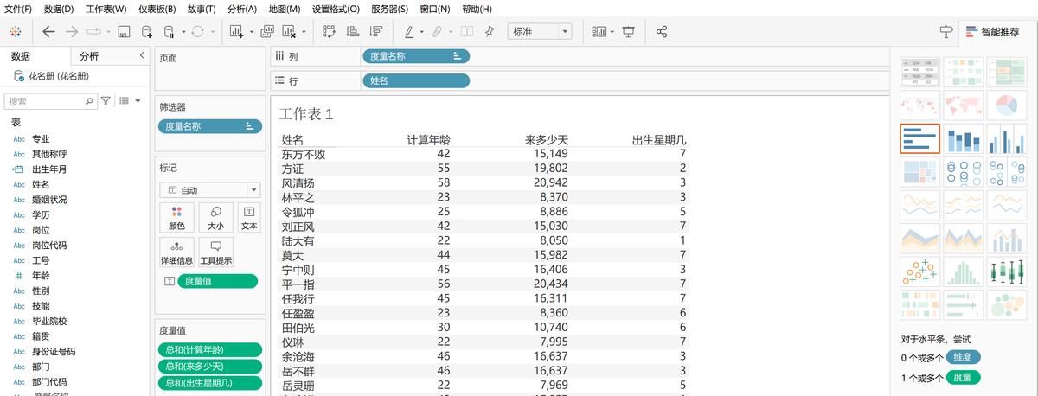
Task: Focus the data pane 搜索 field
Action: (52, 101)
